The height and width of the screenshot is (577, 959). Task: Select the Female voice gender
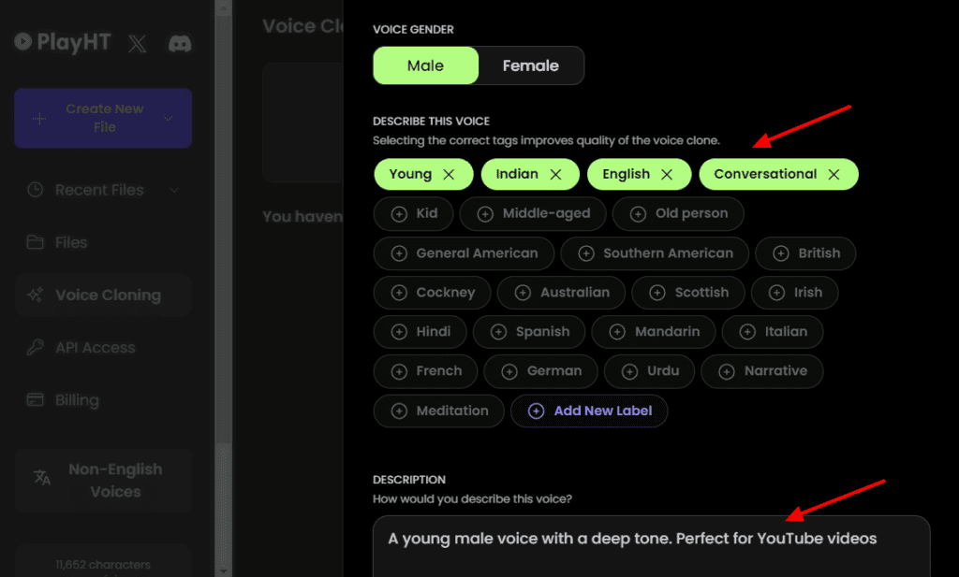tap(530, 65)
